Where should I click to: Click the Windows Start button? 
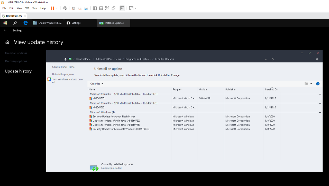pos(5,23)
